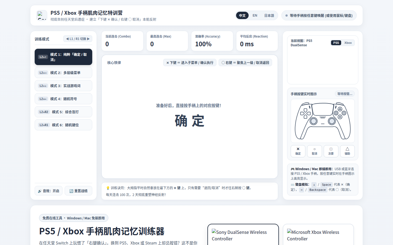393x245 pixels.
Task: Click the gamepad wake status pill
Action: pyautogui.click(x=319, y=16)
